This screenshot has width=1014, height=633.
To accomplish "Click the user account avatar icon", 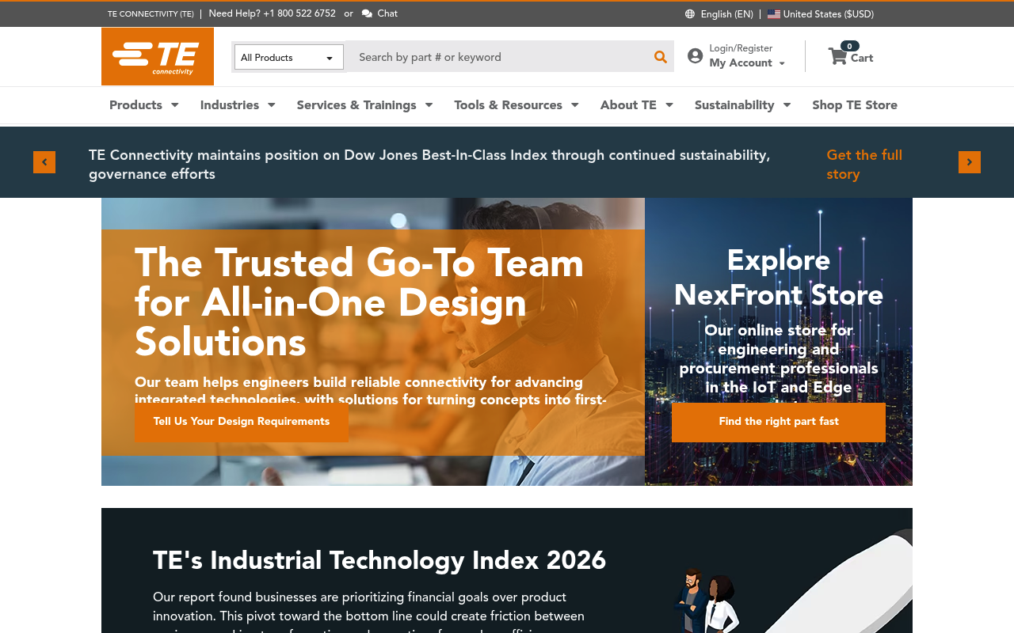I will click(x=695, y=55).
